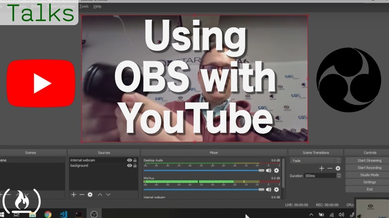Viewport: 389px width, 218px height.
Task: Open system volume from the tray
Action: click(x=341, y=215)
